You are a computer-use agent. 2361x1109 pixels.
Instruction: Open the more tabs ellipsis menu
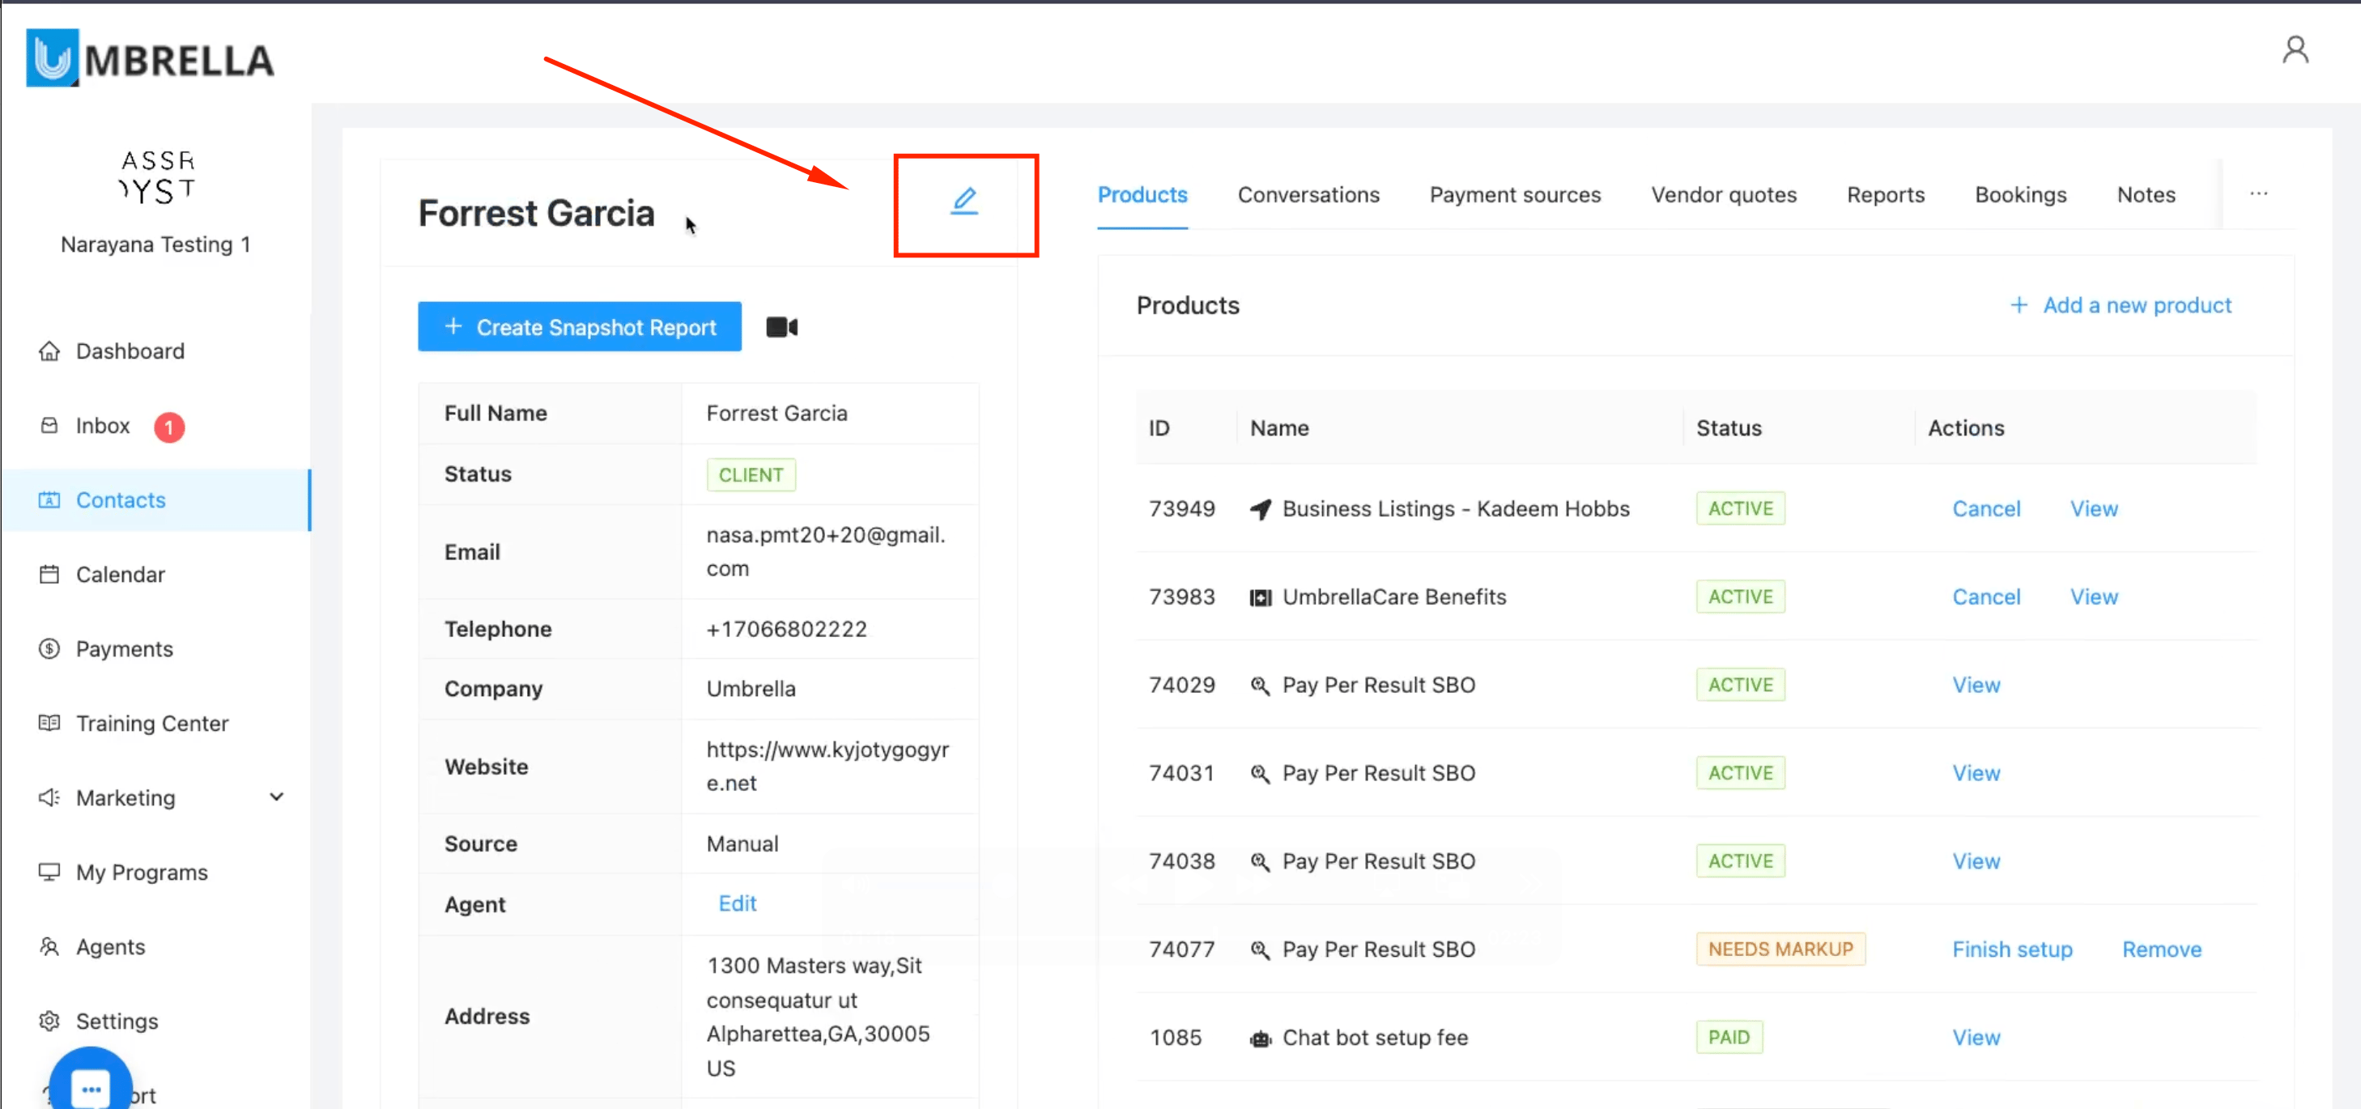click(2257, 193)
